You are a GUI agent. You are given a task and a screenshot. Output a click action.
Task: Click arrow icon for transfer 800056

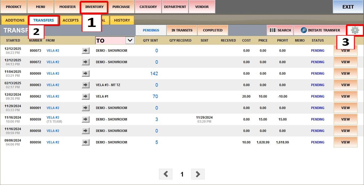click(86, 142)
